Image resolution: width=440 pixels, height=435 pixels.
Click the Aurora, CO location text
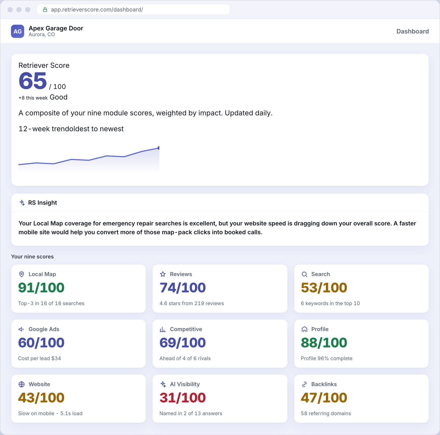coord(42,35)
